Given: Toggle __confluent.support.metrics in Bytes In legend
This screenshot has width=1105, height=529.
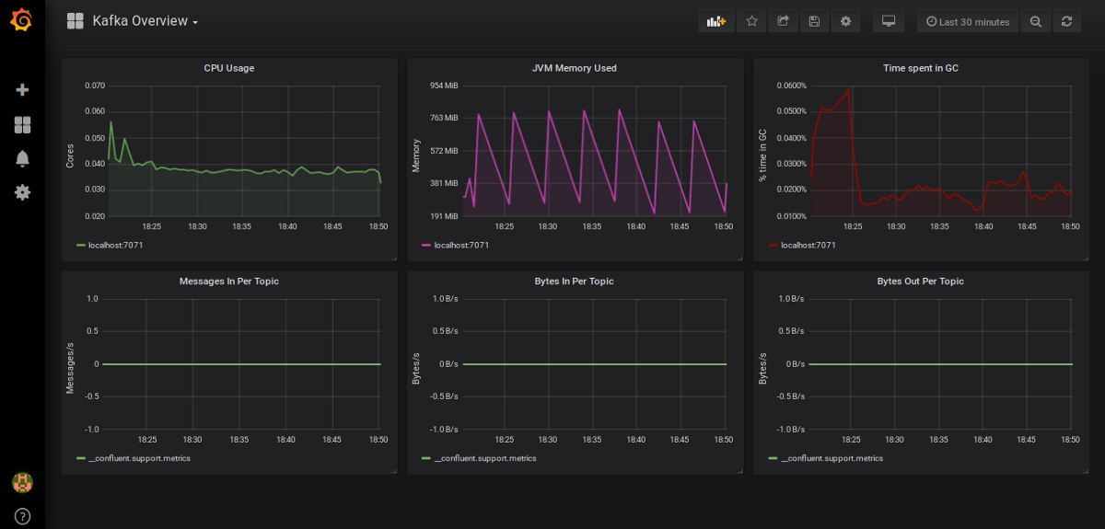Looking at the screenshot, I should pyautogui.click(x=485, y=458).
